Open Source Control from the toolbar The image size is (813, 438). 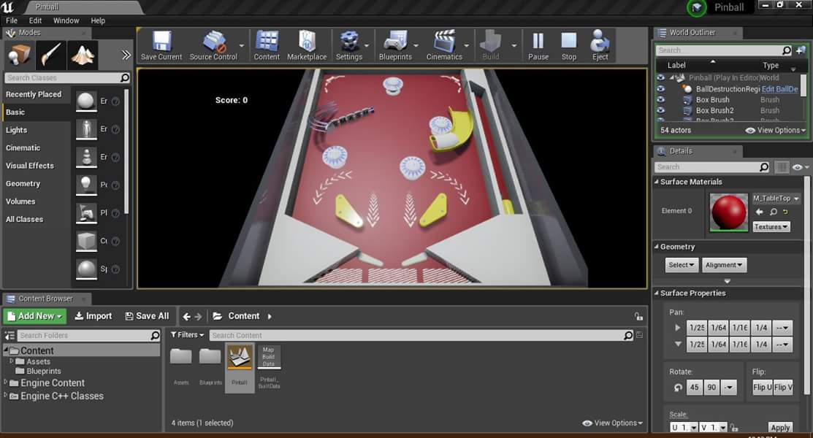(213, 45)
